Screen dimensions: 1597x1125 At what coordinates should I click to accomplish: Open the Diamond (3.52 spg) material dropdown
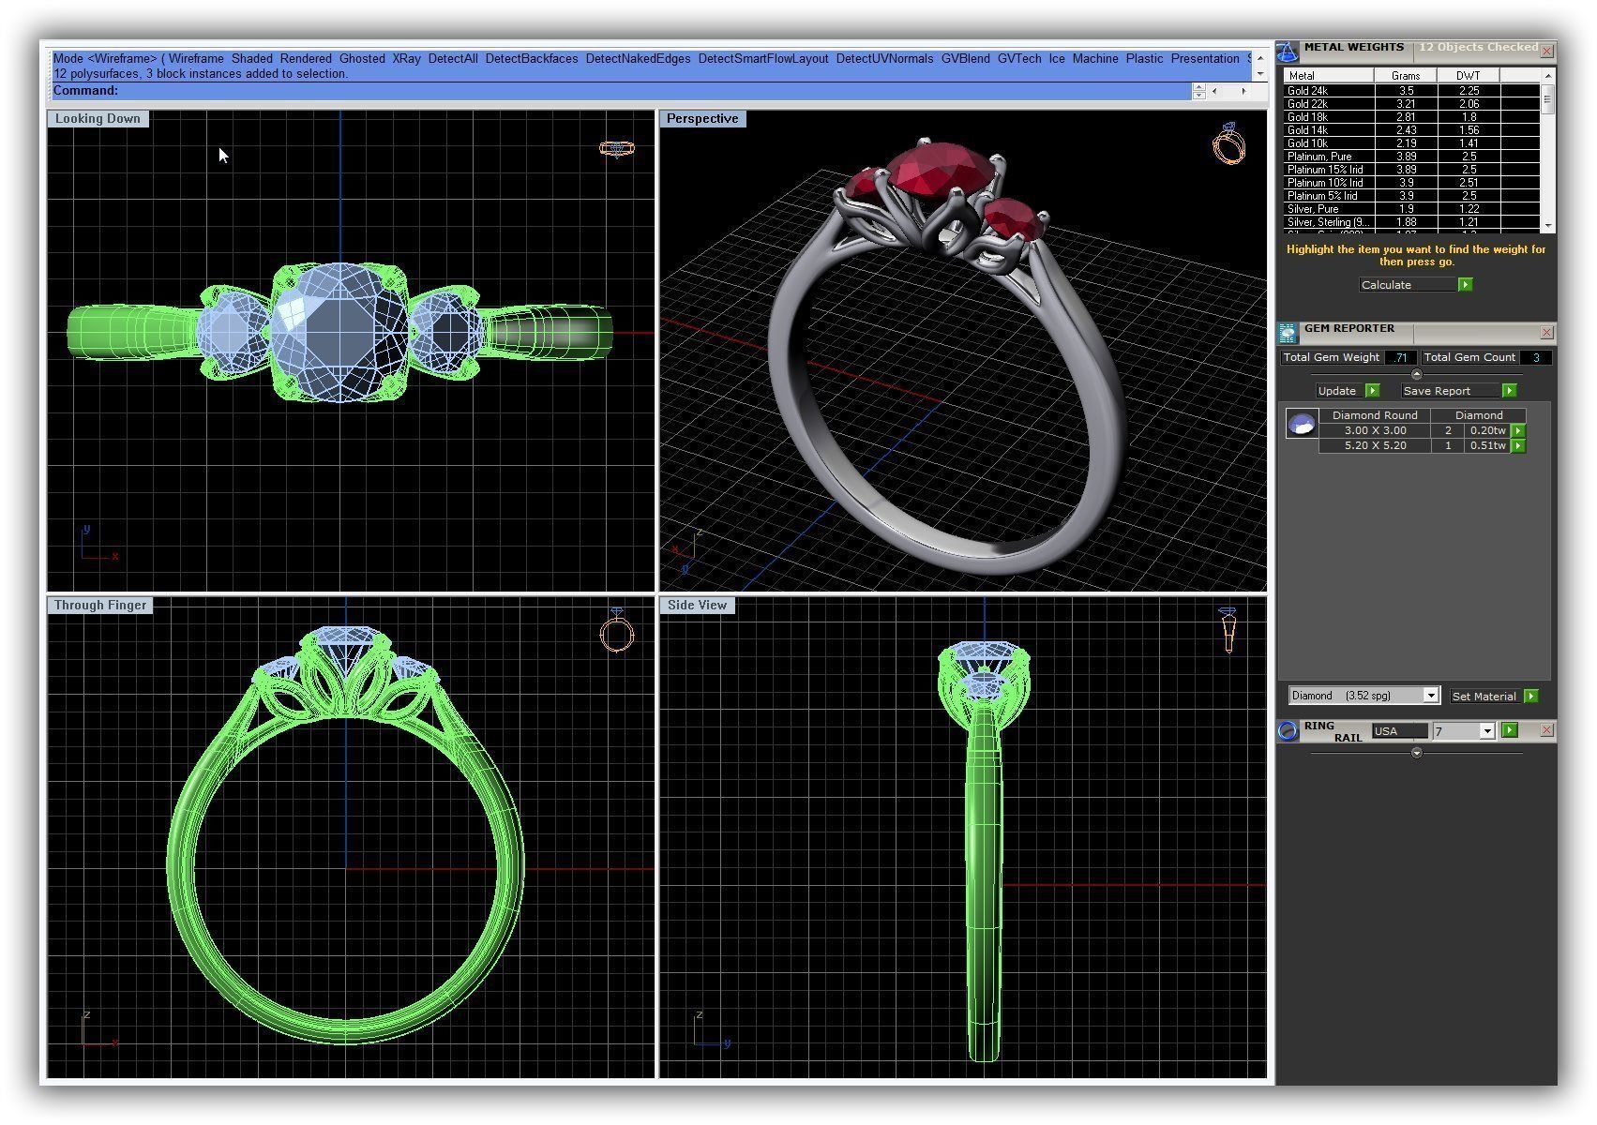(x=1431, y=696)
